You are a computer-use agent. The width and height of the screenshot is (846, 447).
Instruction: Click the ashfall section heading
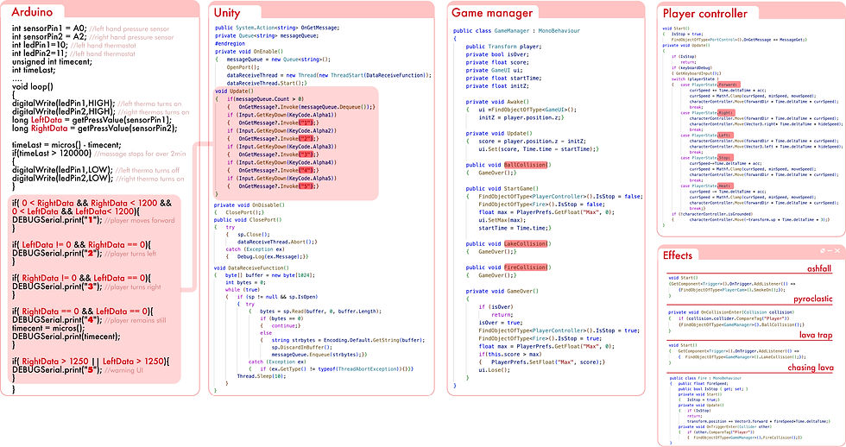pyautogui.click(x=819, y=268)
